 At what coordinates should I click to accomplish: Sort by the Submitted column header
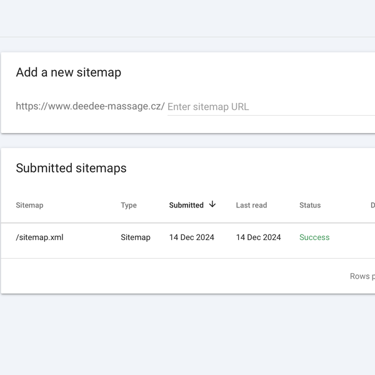coord(186,205)
